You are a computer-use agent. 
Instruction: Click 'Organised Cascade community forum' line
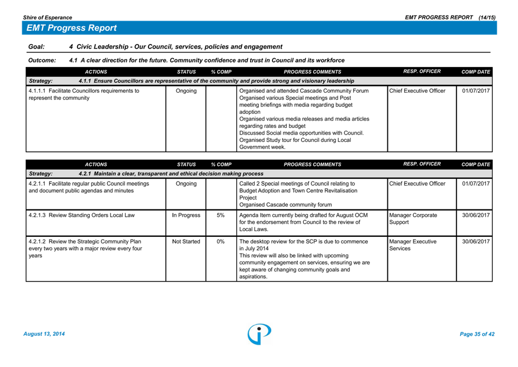[x=285, y=204]
